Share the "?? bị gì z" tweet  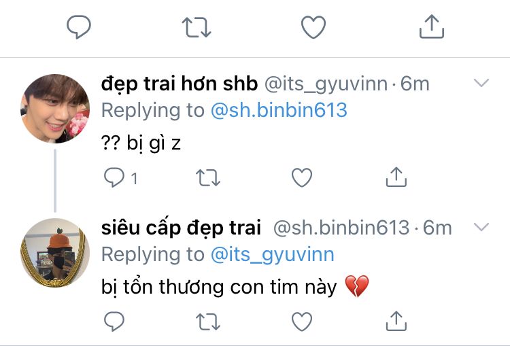tap(396, 177)
